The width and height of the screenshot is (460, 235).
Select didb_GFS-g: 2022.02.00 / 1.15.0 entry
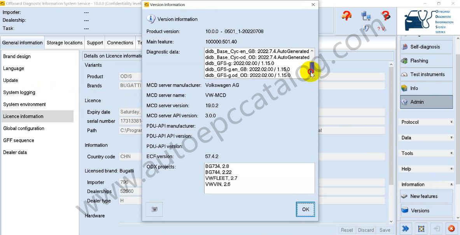click(x=240, y=63)
